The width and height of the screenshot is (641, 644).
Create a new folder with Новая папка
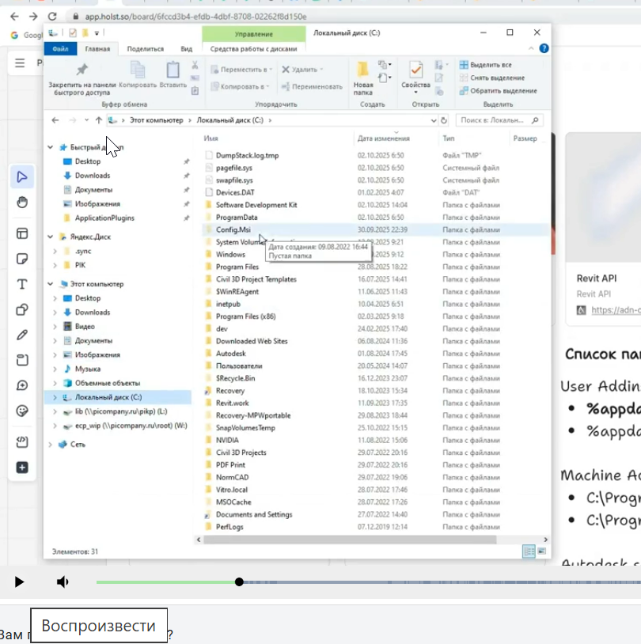(363, 78)
